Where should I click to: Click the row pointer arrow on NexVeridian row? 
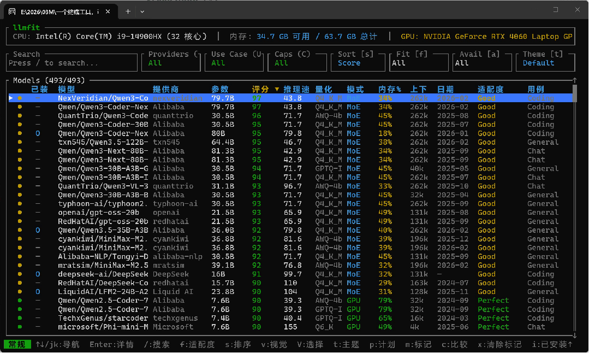(11, 98)
